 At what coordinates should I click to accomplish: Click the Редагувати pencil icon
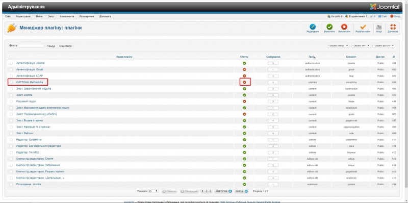pos(313,27)
